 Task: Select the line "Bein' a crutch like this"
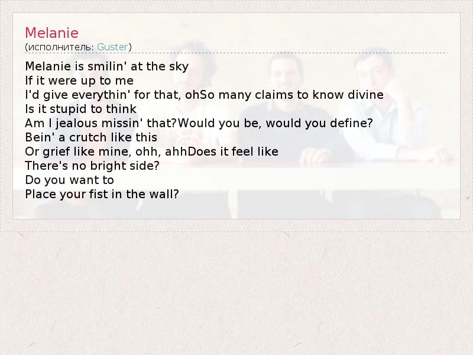click(91, 137)
